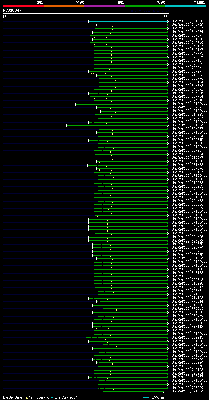Select hit label UniRef100_C6TK38

pos(187,165)
